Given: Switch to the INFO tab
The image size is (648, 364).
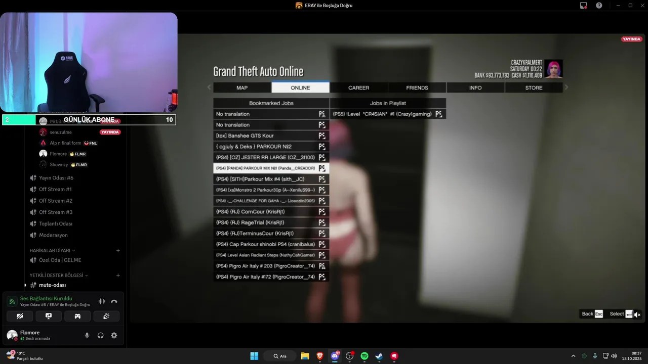Looking at the screenshot, I should click(475, 87).
